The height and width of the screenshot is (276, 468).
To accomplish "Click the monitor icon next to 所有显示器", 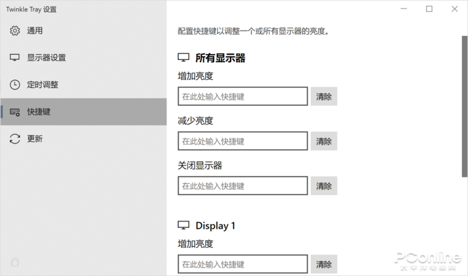I will tap(184, 58).
